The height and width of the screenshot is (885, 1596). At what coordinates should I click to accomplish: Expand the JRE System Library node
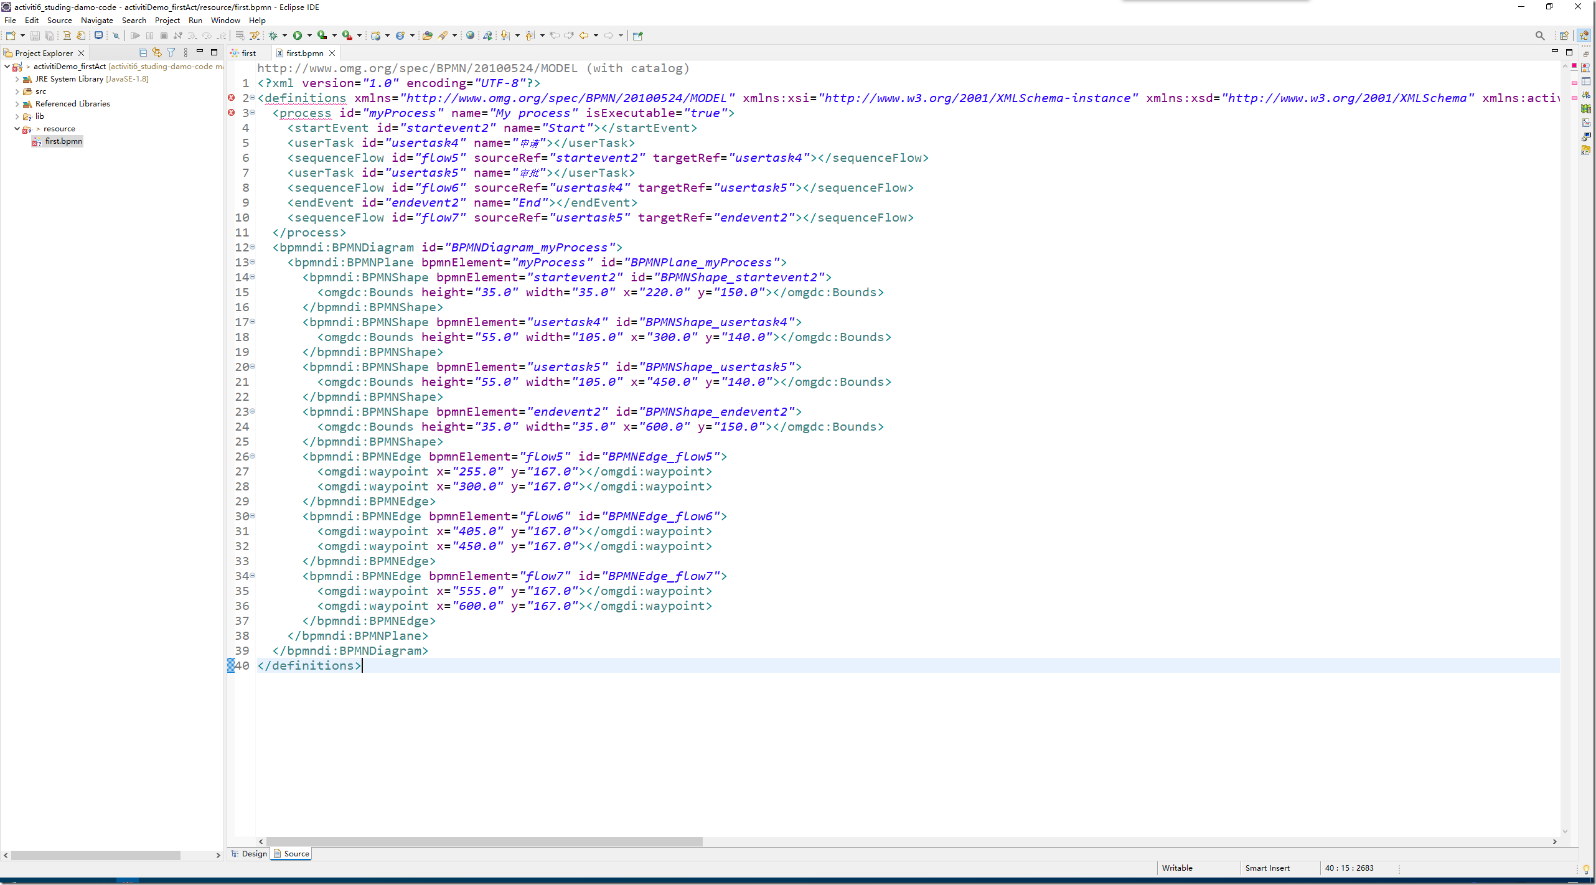pyautogui.click(x=17, y=79)
